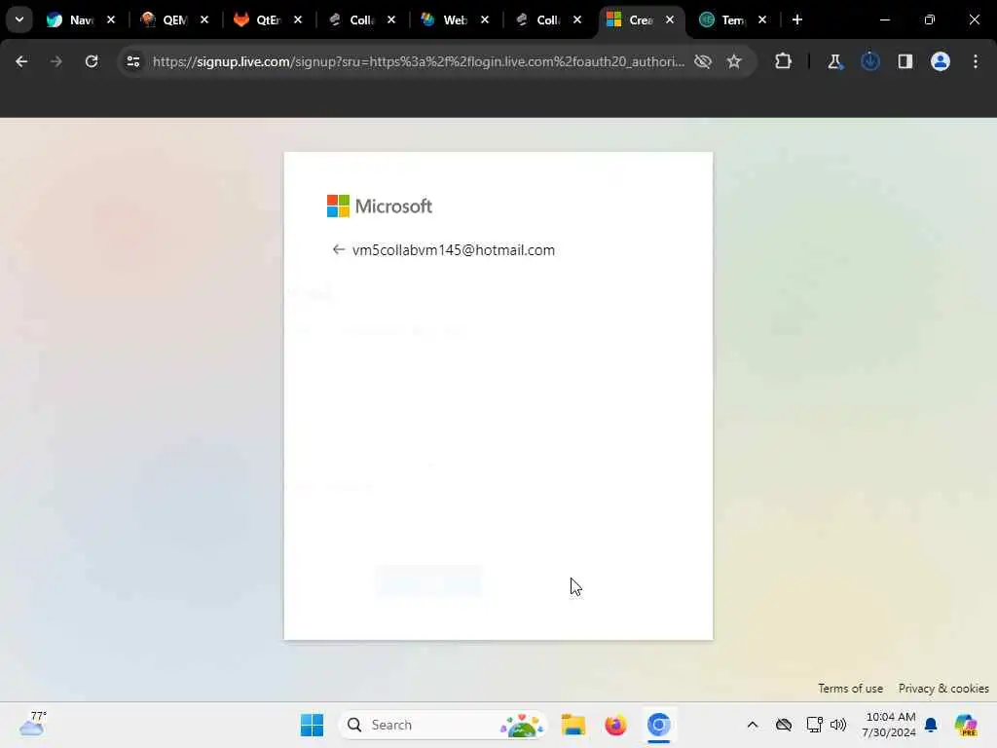
Task: Bookmark this page with star icon
Action: [734, 61]
